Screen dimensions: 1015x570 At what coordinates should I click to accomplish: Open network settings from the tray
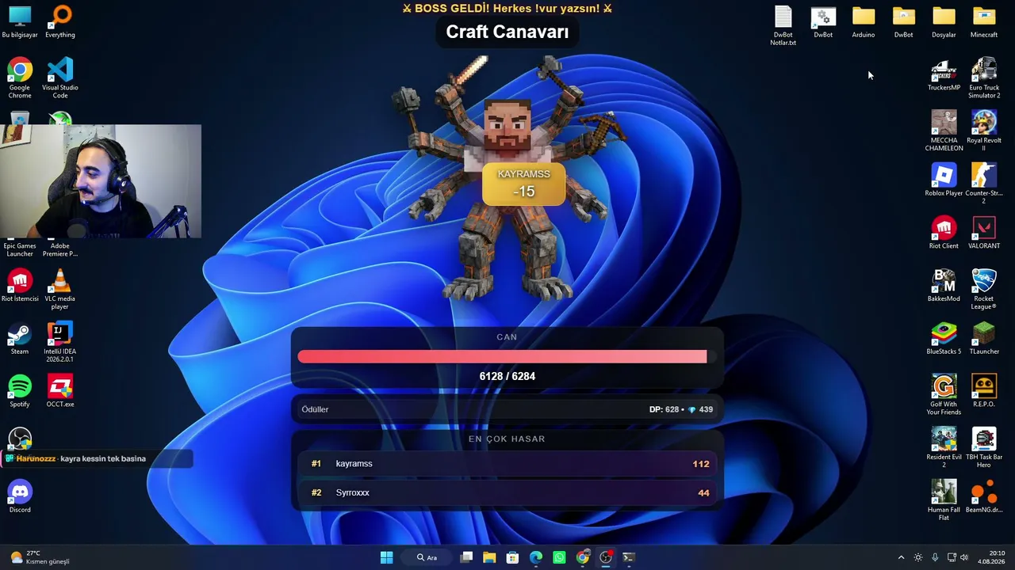952,557
